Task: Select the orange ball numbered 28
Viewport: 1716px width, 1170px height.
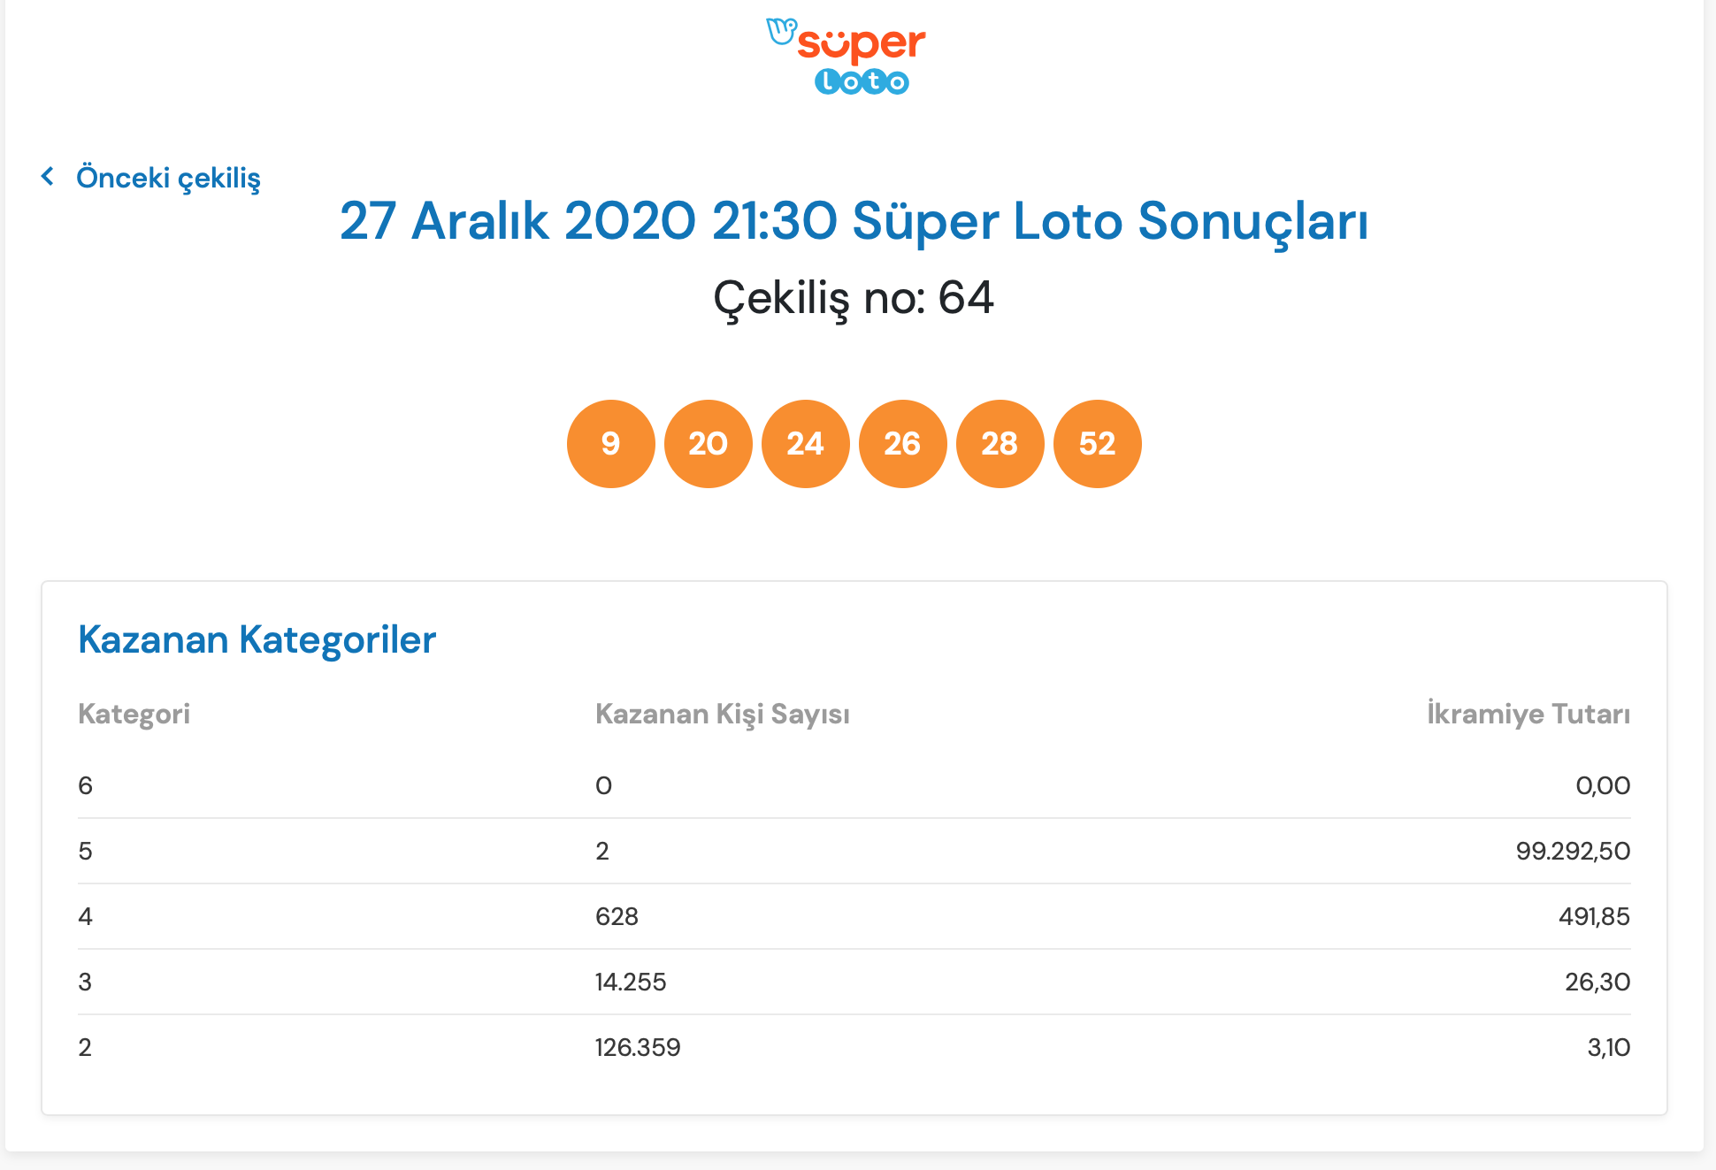Action: [1000, 444]
